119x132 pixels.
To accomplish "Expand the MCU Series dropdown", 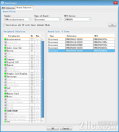I will pos(78,19).
